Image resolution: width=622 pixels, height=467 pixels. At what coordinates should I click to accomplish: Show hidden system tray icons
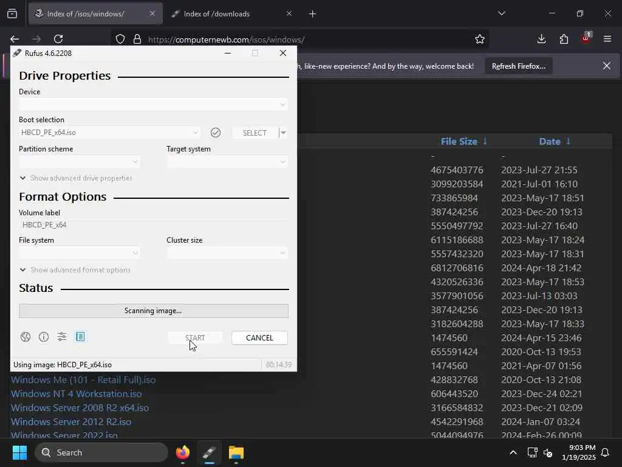513,452
